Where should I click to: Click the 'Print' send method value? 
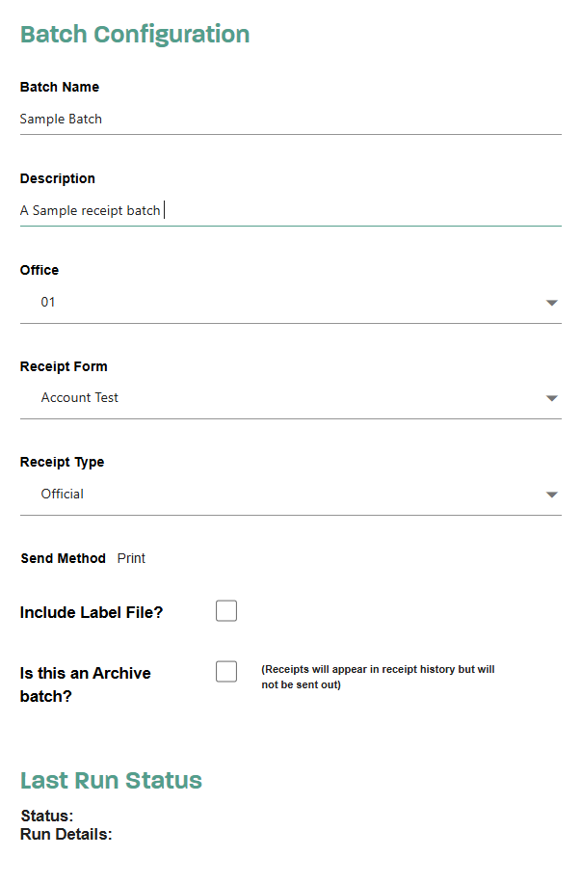(131, 558)
